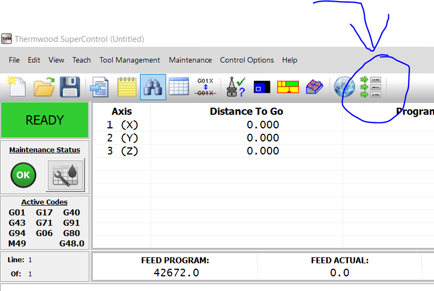The width and height of the screenshot is (434, 291).
Task: Open tool check icon with question mark
Action: [x=236, y=87]
